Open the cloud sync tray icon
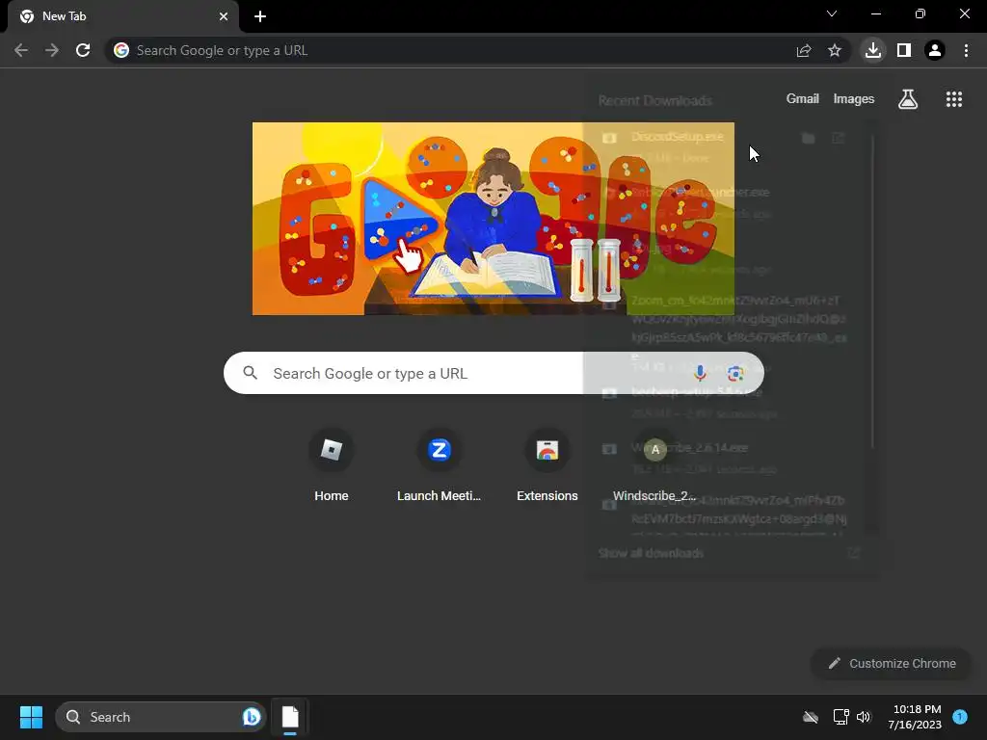This screenshot has width=987, height=740. point(810,717)
